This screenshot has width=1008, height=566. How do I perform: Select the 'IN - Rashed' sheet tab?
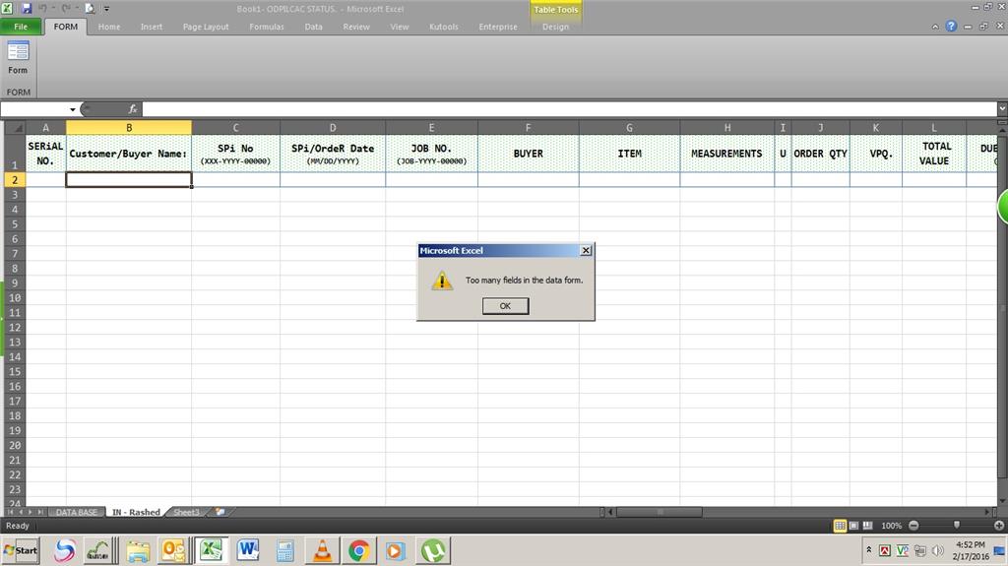pos(136,512)
